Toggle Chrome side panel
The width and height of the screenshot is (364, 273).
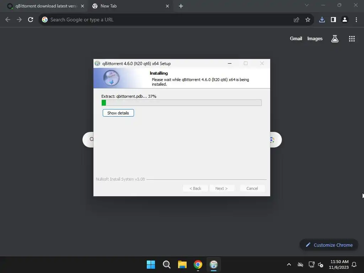coord(333,20)
